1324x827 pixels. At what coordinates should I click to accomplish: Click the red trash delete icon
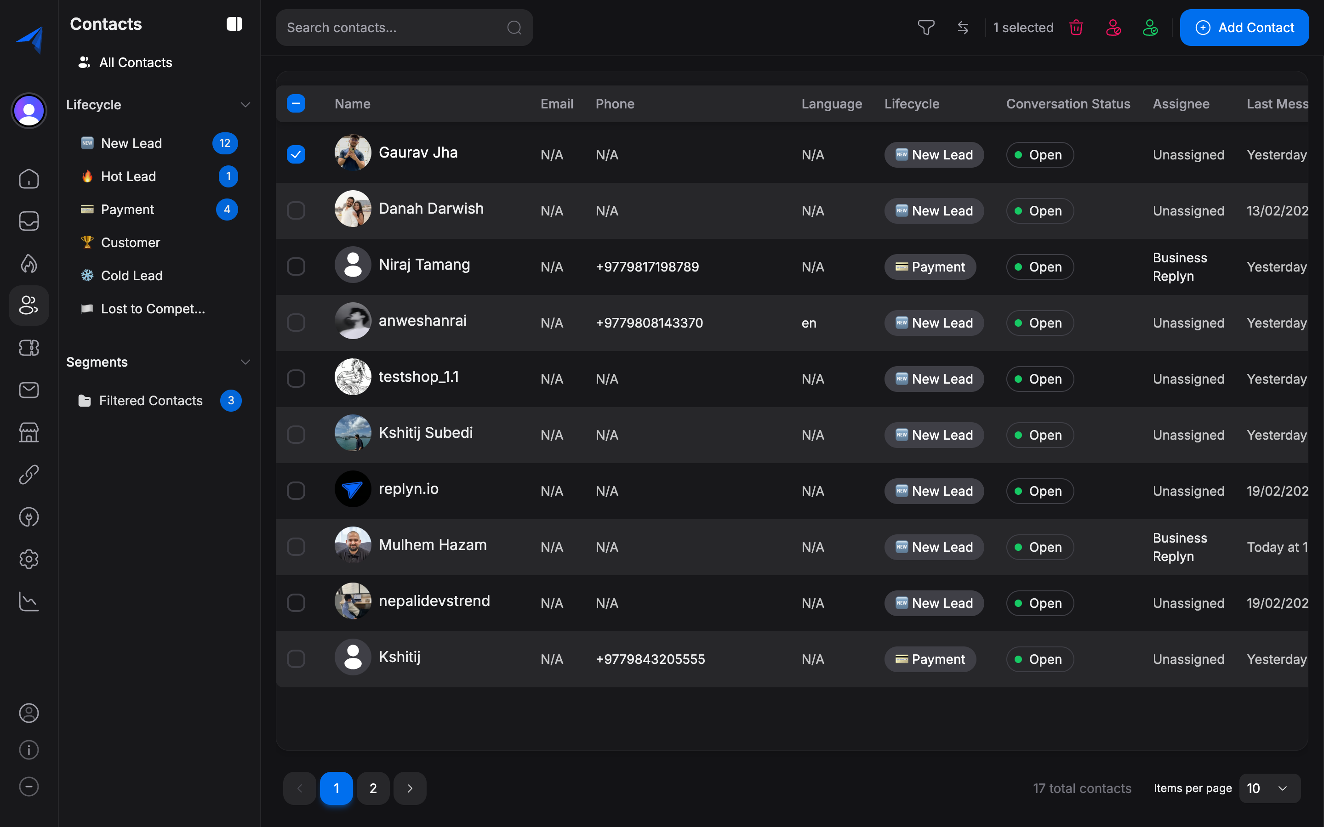[x=1076, y=28]
